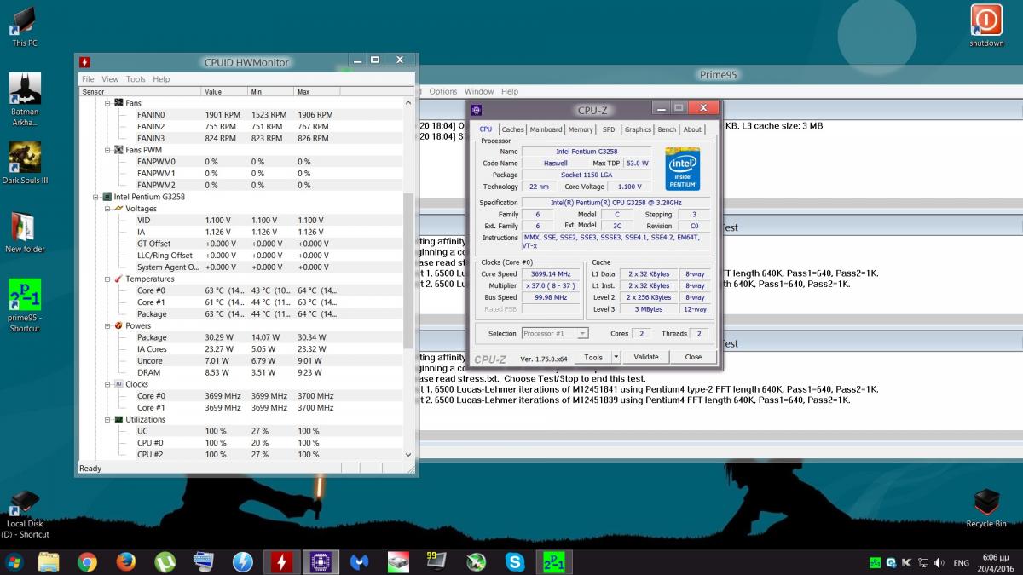This screenshot has width=1023, height=575.
Task: Switch to the Mainboard tab in CPU-Z
Action: click(546, 129)
